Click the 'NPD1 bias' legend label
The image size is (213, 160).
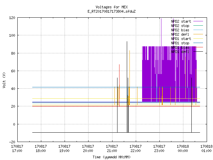[x=180, y=47]
